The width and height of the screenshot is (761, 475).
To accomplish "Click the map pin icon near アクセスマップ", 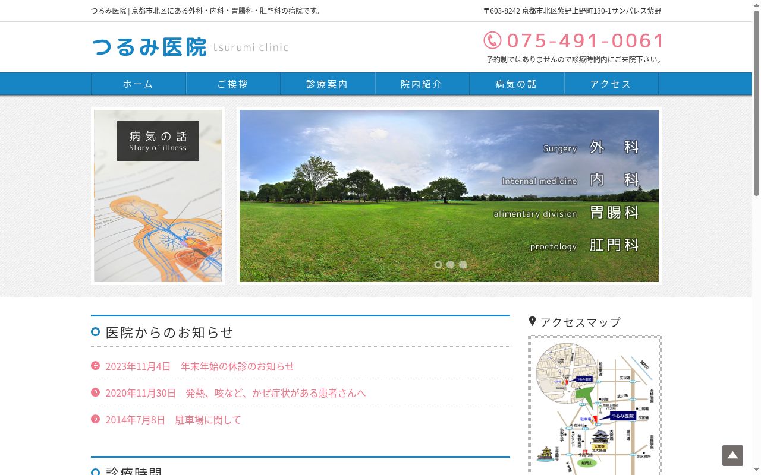I will point(532,321).
